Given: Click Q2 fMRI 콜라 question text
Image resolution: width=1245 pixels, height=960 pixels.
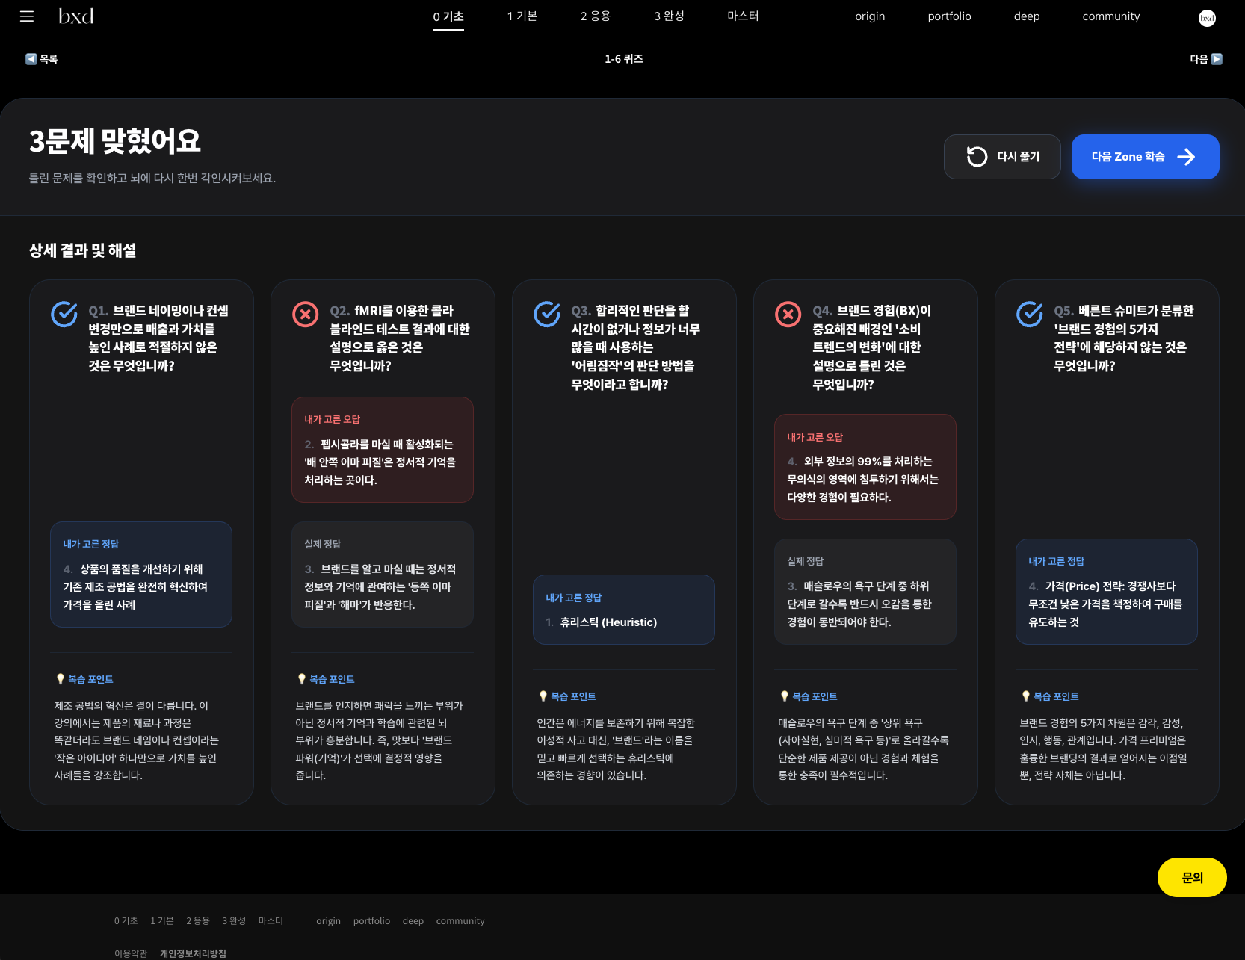Looking at the screenshot, I should coord(400,338).
